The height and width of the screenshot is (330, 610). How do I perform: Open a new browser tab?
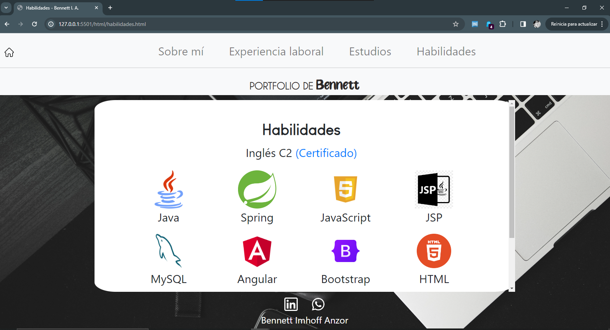[x=110, y=8]
